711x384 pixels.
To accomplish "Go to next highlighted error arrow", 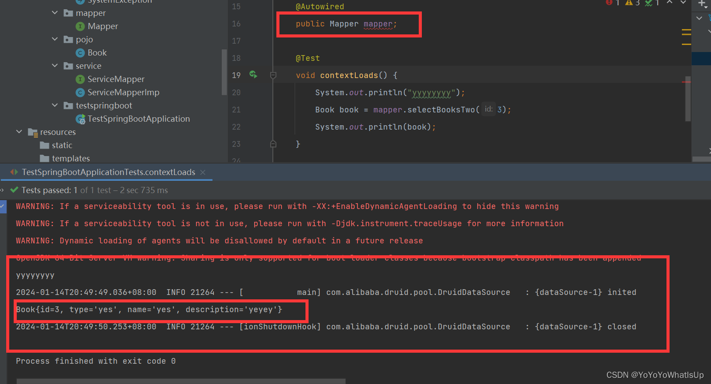I will [683, 2].
